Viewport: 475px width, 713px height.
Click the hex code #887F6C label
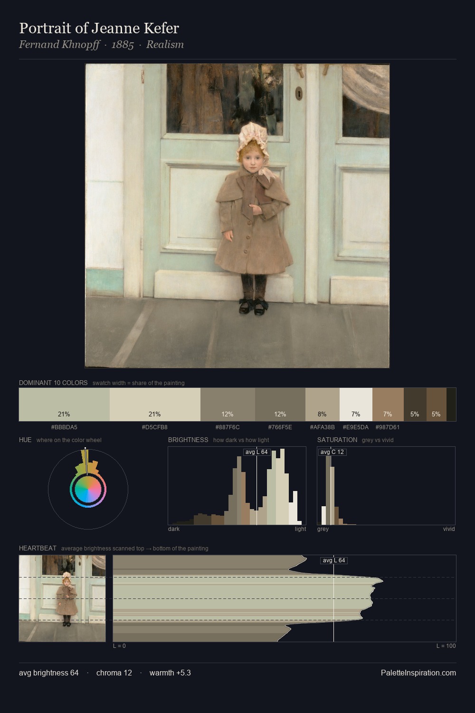point(228,427)
